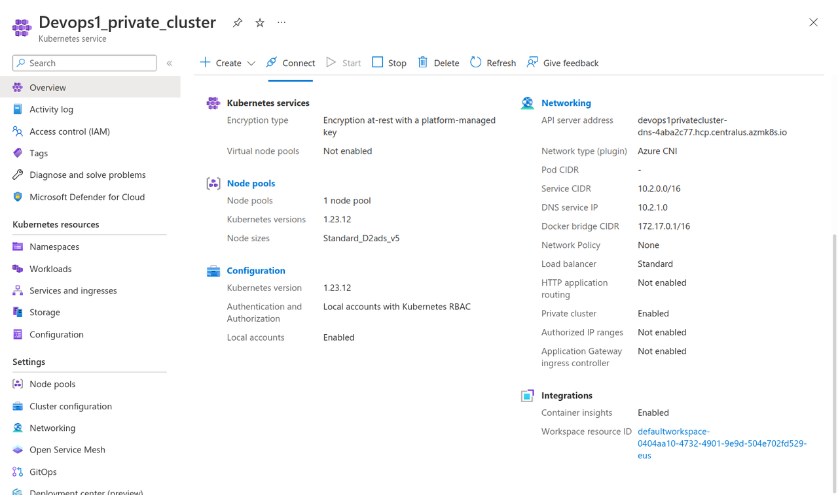This screenshot has width=838, height=495.
Task: Collapse the sidebar with double chevron
Action: coord(170,63)
